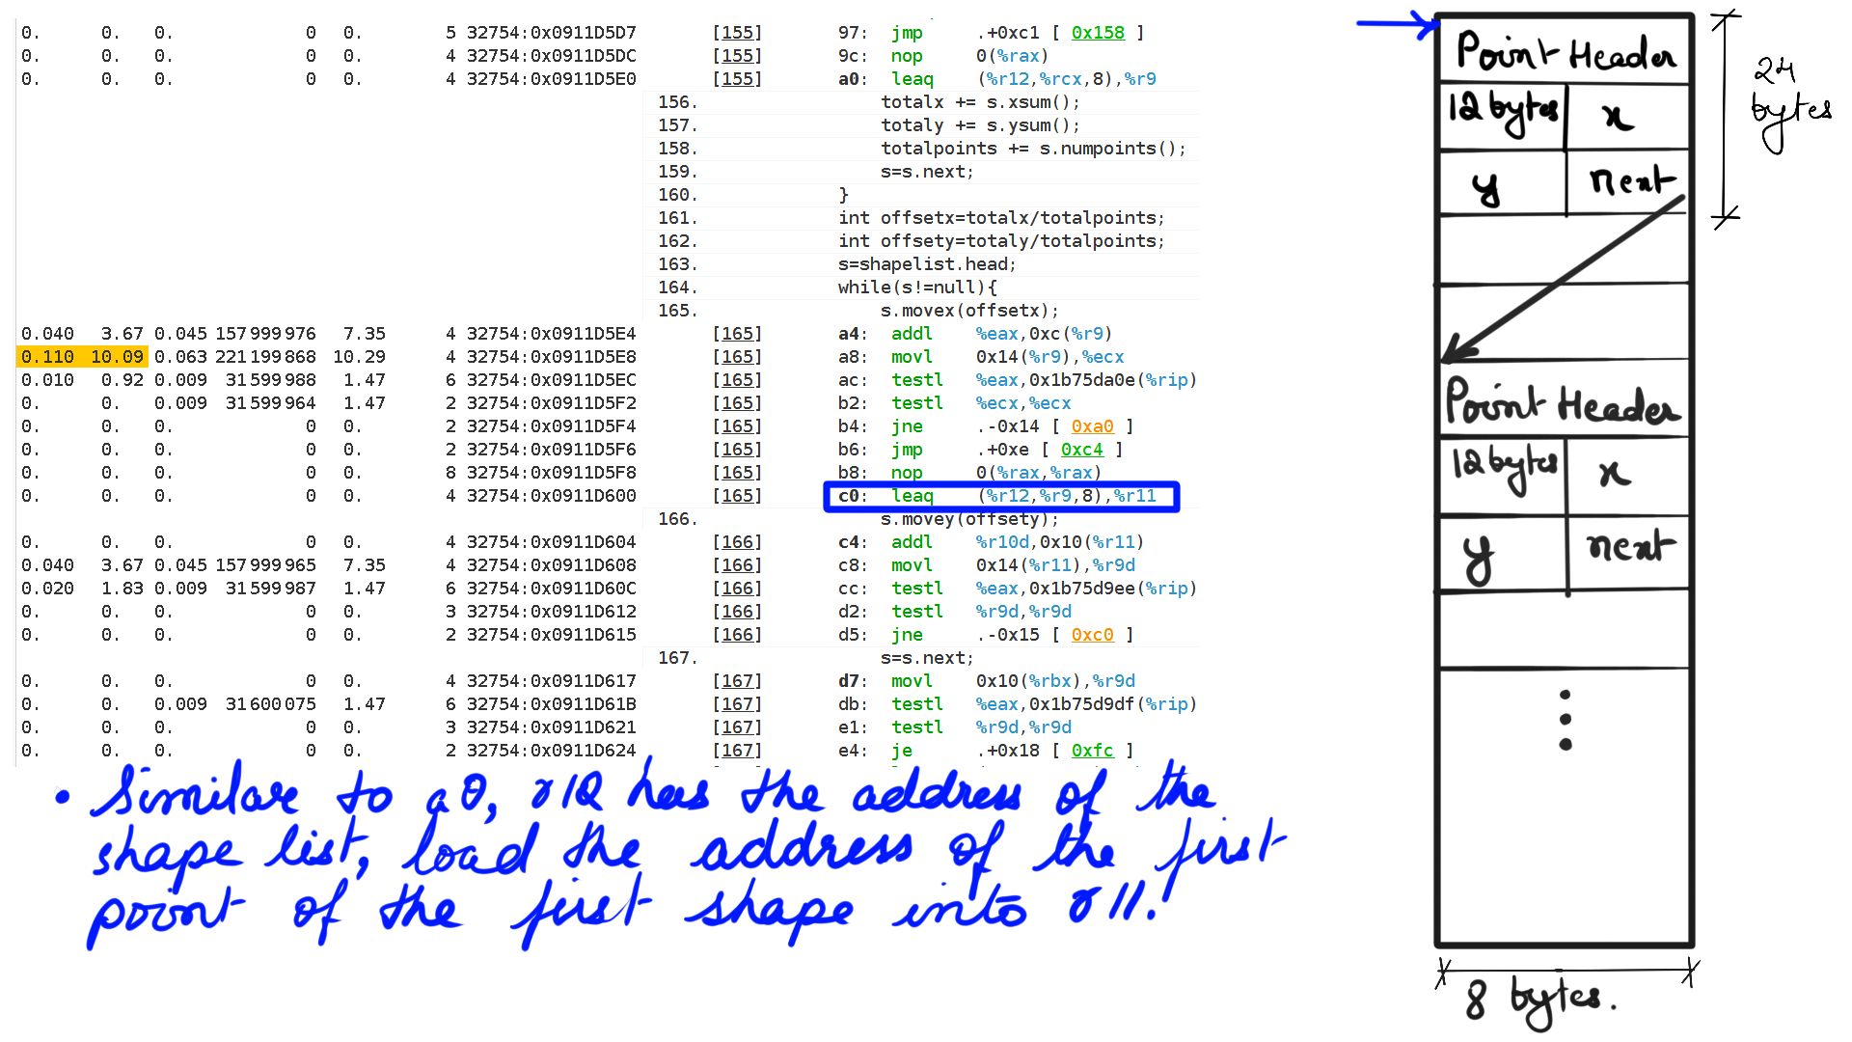Select the 157999965 count in the c8: movl row
This screenshot has width=1852, height=1042.
click(x=265, y=565)
